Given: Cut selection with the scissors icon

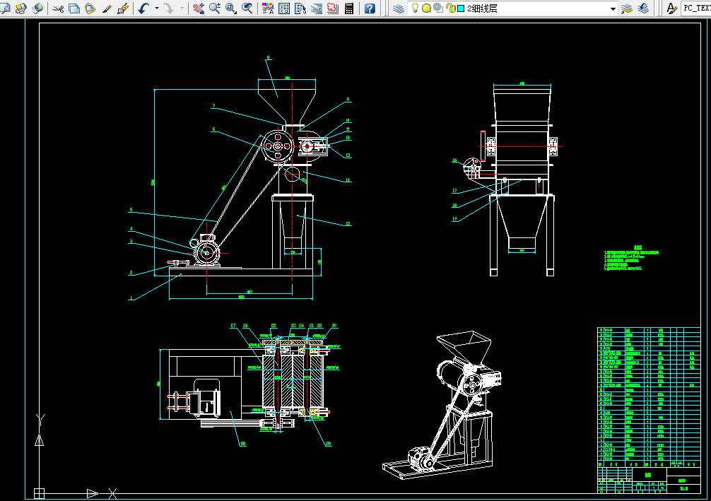Looking at the screenshot, I should point(58,8).
